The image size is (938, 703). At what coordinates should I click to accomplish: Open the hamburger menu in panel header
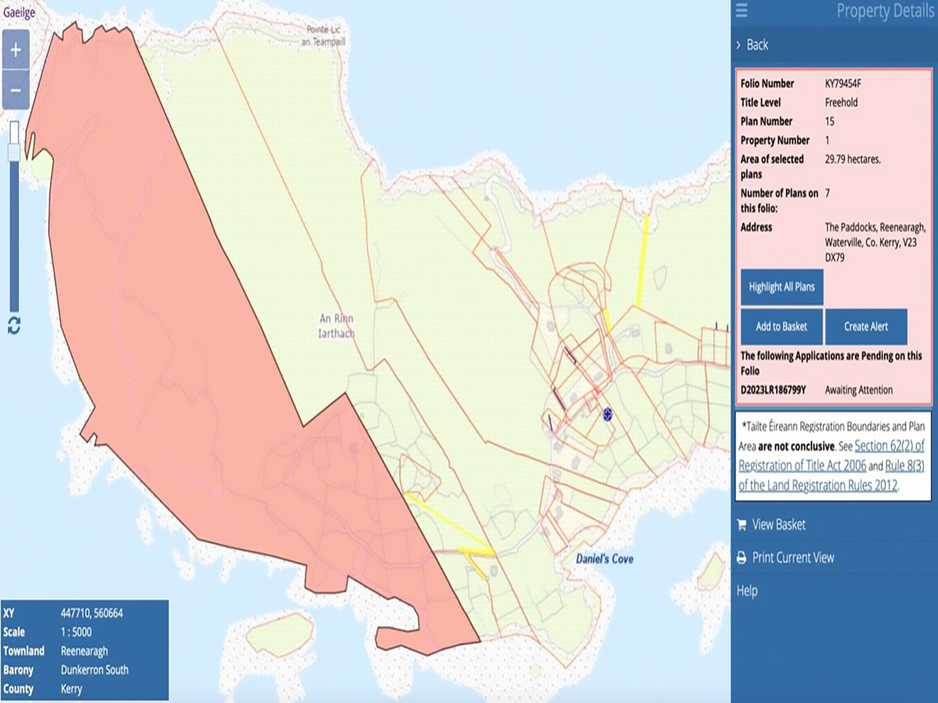coord(742,11)
